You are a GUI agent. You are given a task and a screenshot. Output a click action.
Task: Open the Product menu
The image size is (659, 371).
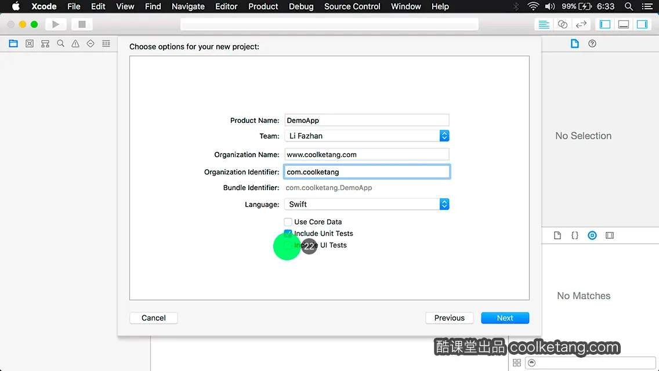[x=263, y=6]
